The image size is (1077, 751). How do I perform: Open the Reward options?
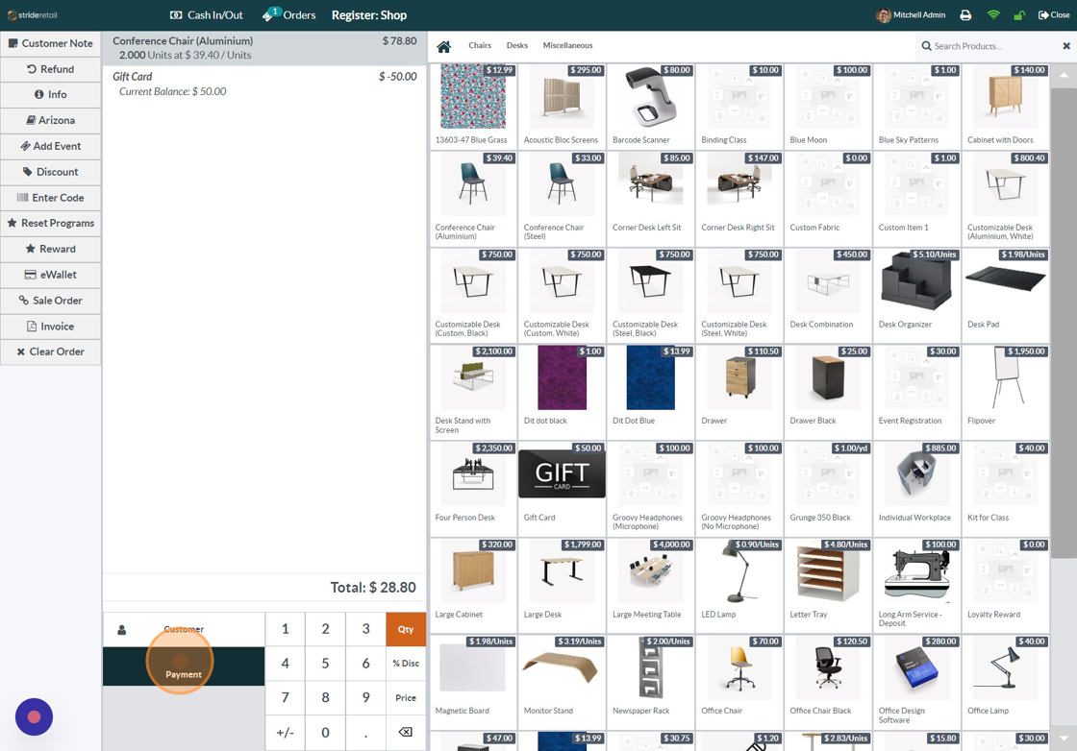[x=50, y=249]
